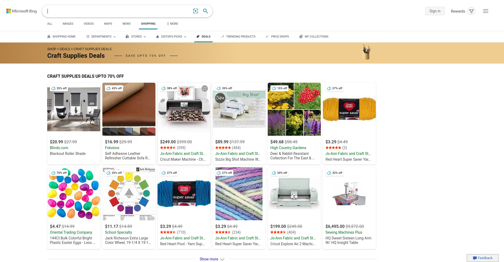The image size is (504, 262).
Task: Click the Sign in button
Action: [435, 11]
